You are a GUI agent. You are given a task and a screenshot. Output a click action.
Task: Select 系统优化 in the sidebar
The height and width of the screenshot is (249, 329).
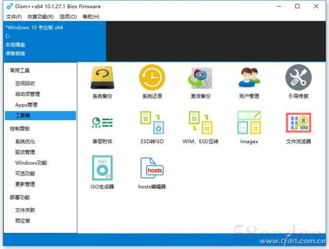(25, 141)
